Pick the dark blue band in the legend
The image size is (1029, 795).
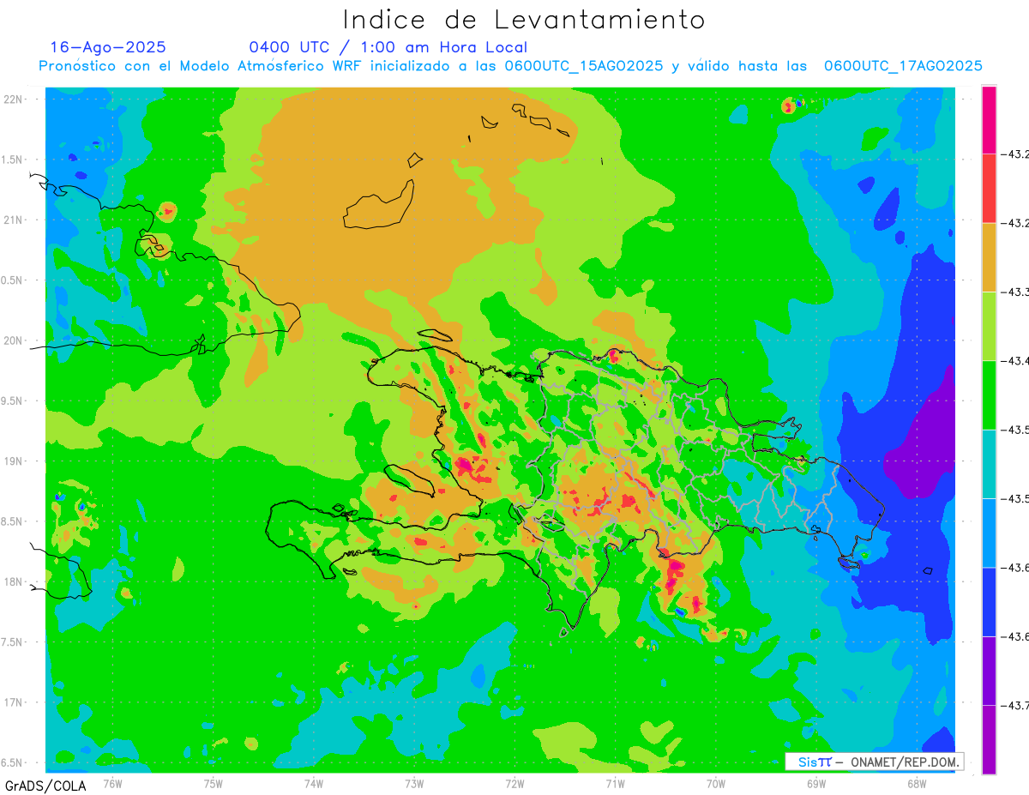989,601
